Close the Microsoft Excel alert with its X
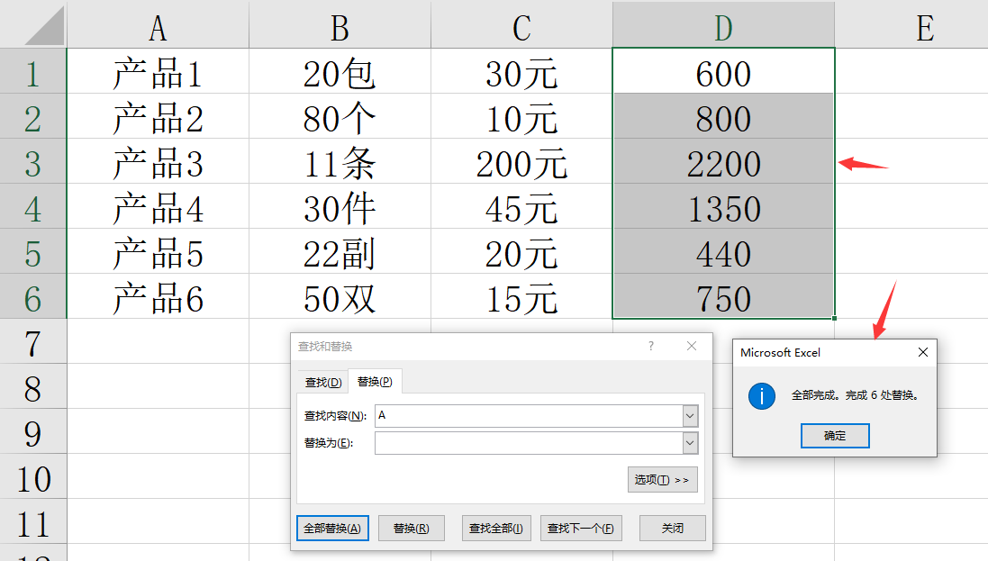Viewport: 988px width, 561px height. tap(922, 352)
